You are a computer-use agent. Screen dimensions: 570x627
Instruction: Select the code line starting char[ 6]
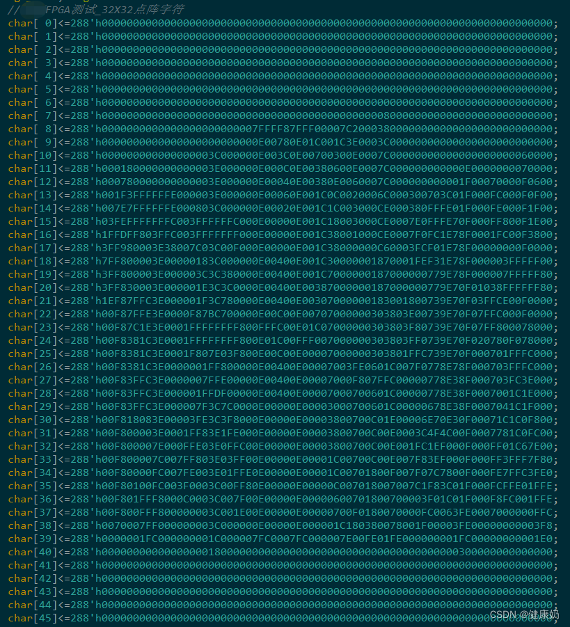(283, 102)
